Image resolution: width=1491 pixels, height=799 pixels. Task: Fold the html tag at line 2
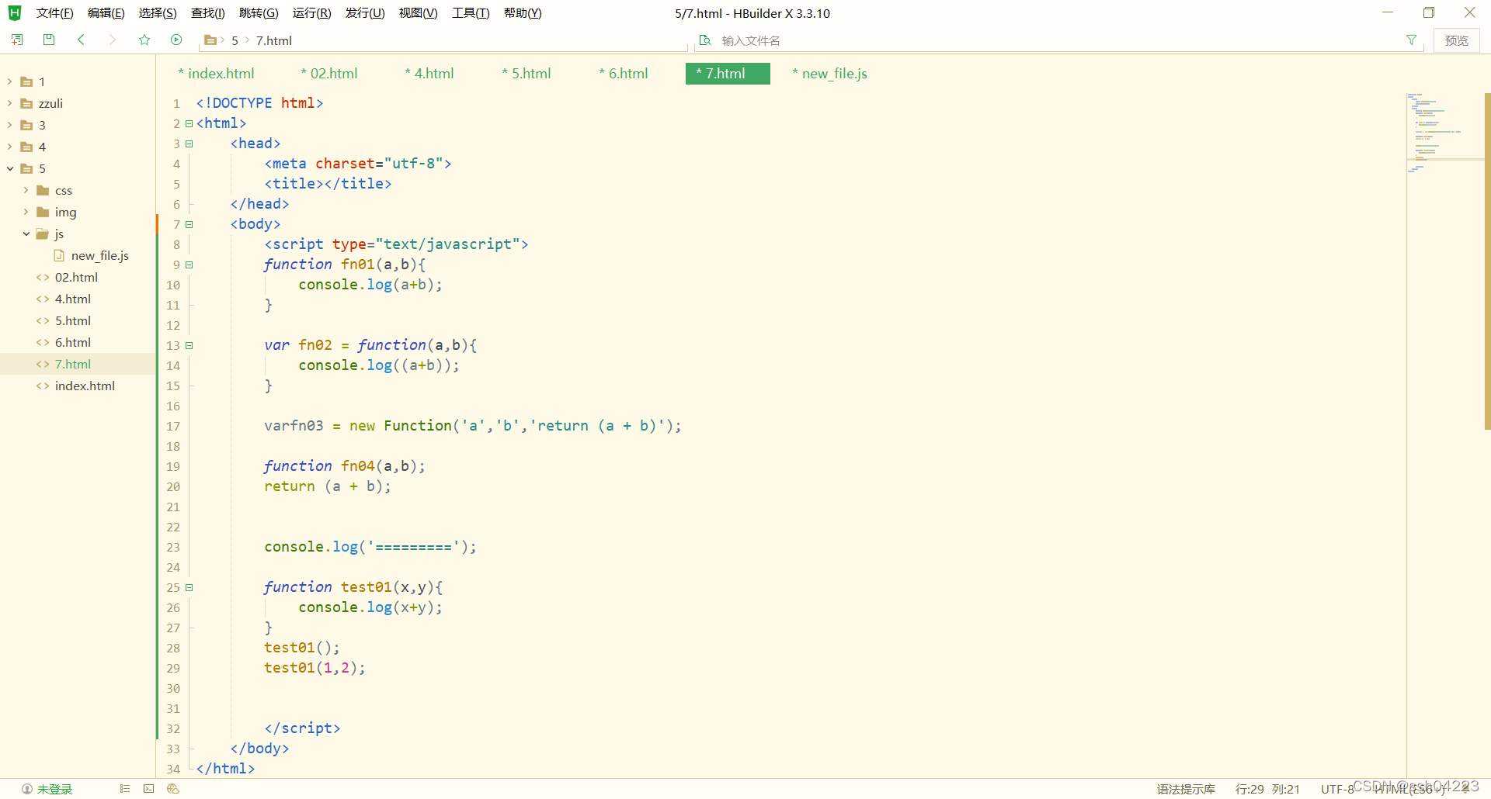[189, 123]
